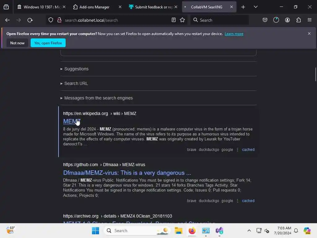The height and width of the screenshot is (238, 317).
Task: Close the CollabVM SearXNG tab
Action: click(232, 7)
